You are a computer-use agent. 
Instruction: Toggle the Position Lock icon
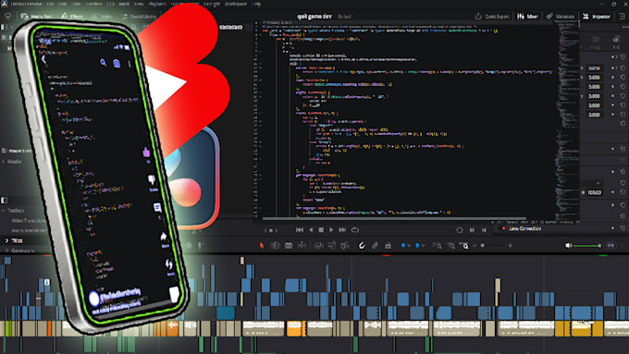click(388, 245)
